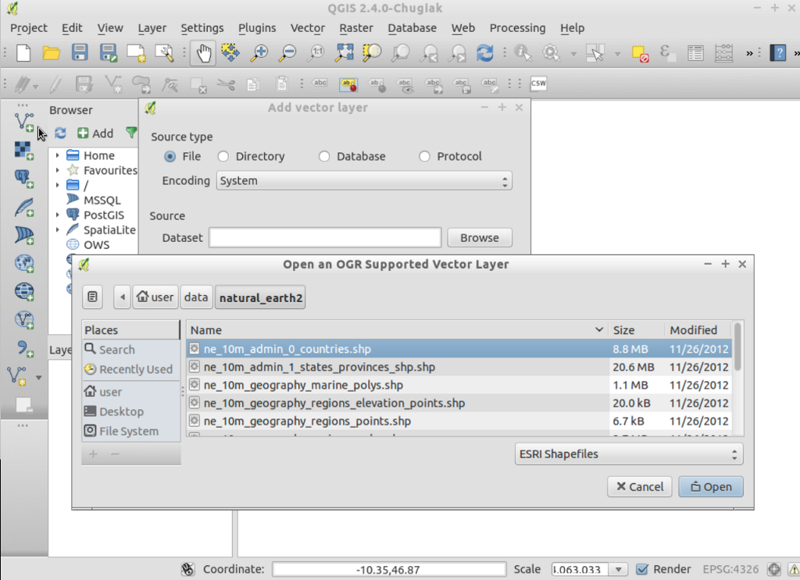Viewport: 800px width, 580px height.
Task: Select File System in Places list
Action: (130, 431)
